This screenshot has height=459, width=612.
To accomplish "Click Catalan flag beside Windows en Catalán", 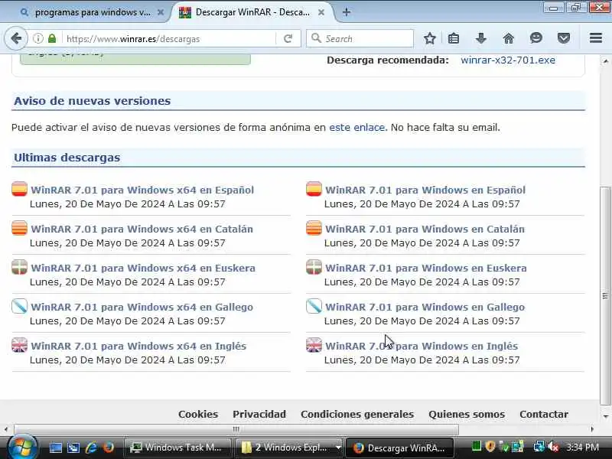I will point(314,228).
